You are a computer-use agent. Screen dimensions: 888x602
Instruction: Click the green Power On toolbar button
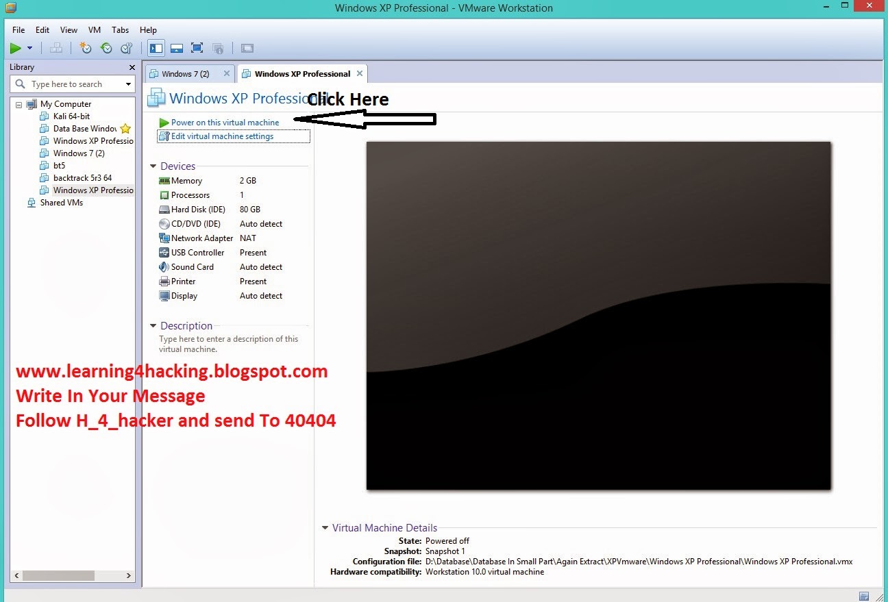click(x=16, y=48)
